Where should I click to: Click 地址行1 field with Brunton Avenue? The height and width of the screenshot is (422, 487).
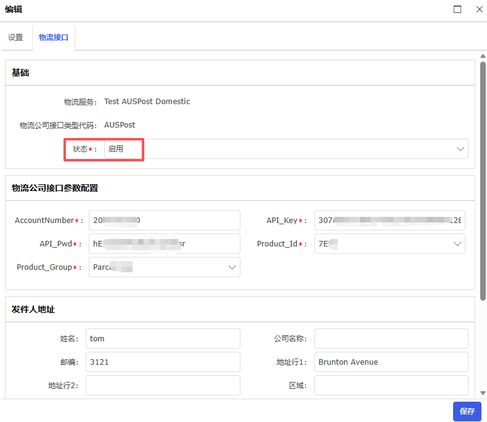(391, 362)
